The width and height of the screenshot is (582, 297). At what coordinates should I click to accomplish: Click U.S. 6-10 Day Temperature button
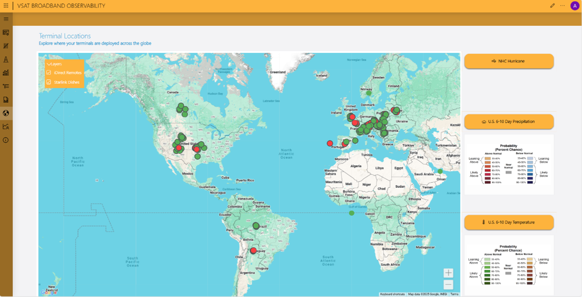click(509, 222)
